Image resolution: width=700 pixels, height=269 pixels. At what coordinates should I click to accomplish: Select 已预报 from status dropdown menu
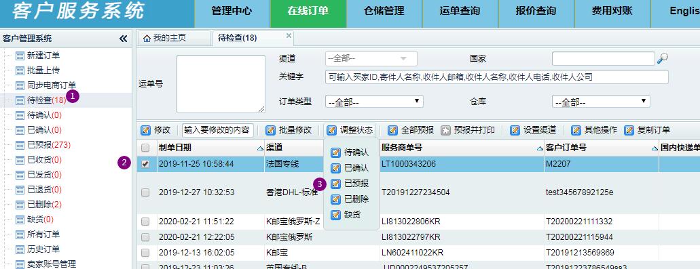tap(351, 184)
